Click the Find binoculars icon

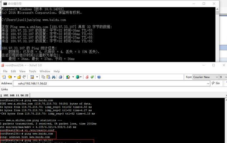[x=54, y=77]
